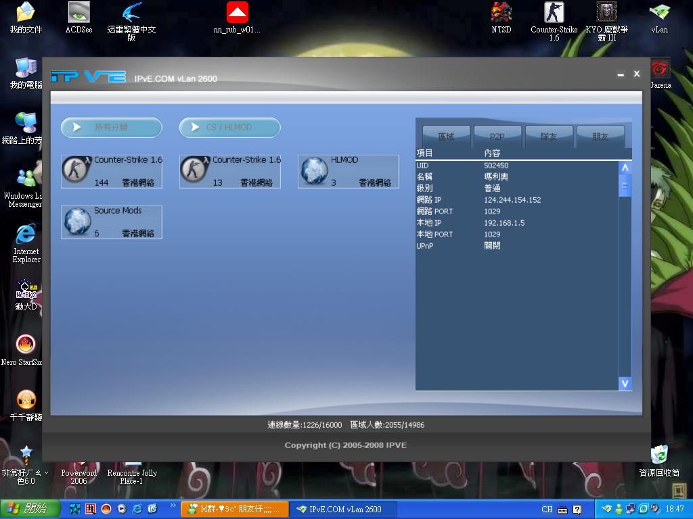This screenshot has height=519, width=693.
Task: Enter the Counter-Strike 1.6 room with 144 users
Action: pyautogui.click(x=112, y=171)
